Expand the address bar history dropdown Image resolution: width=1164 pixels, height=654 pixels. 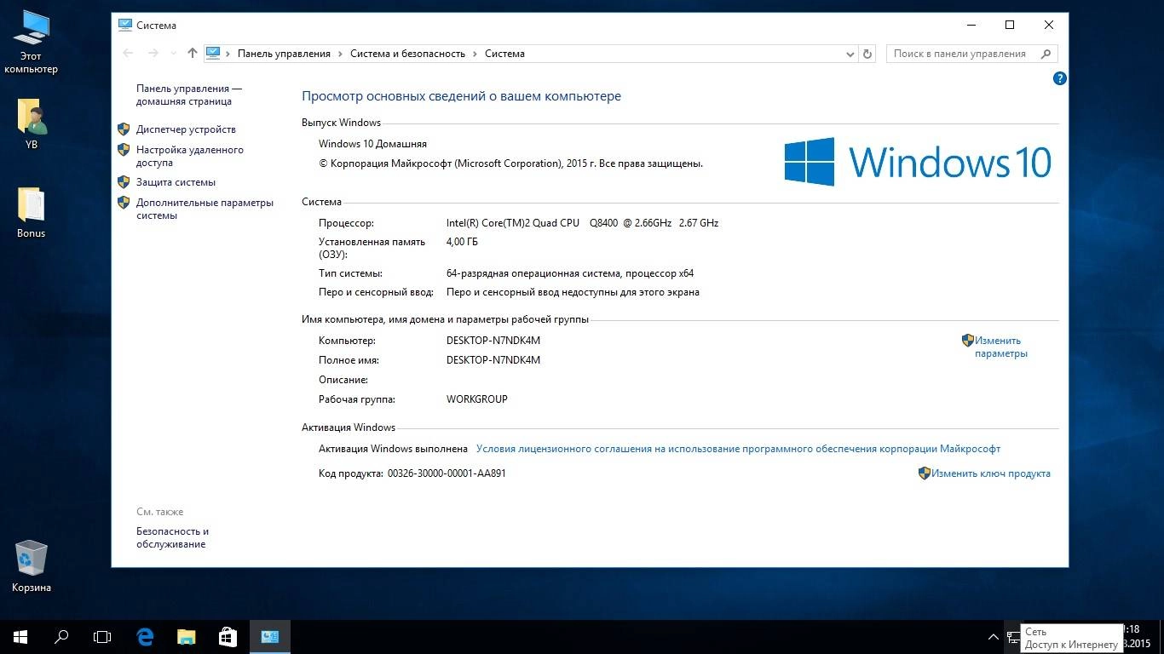pyautogui.click(x=850, y=54)
